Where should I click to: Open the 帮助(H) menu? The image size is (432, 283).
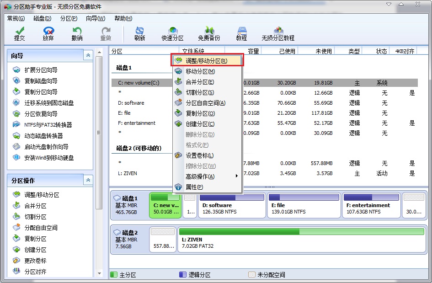[x=123, y=18]
